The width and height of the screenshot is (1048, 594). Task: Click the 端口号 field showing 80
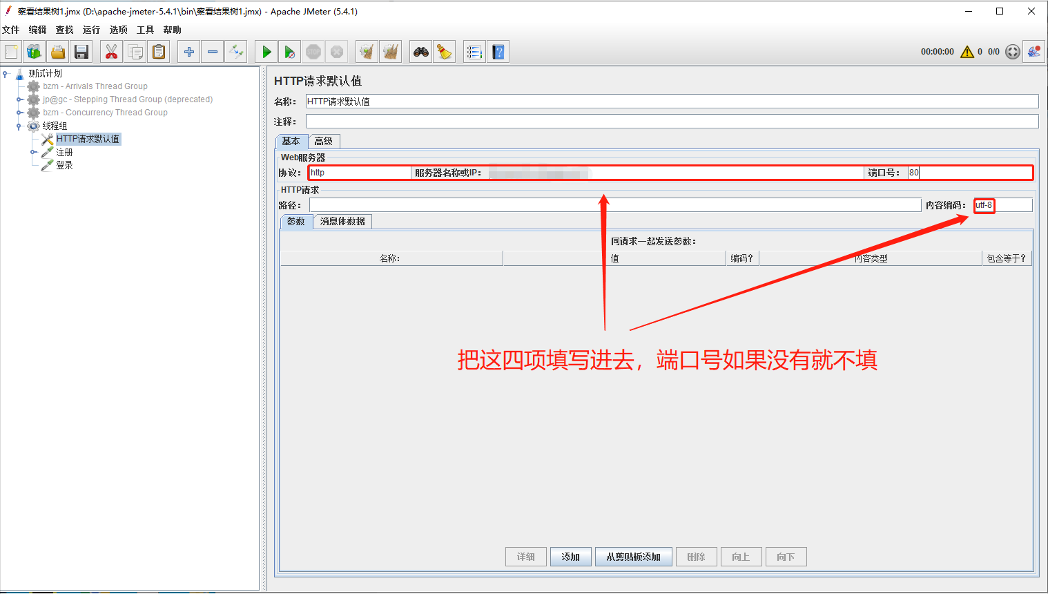coord(969,173)
